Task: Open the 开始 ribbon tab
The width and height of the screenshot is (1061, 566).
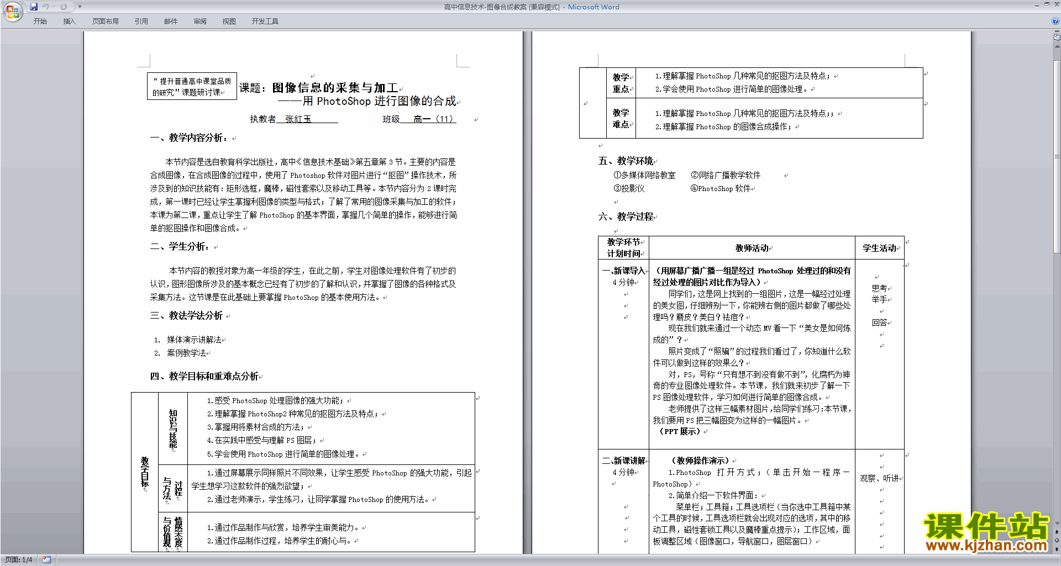Action: [40, 22]
